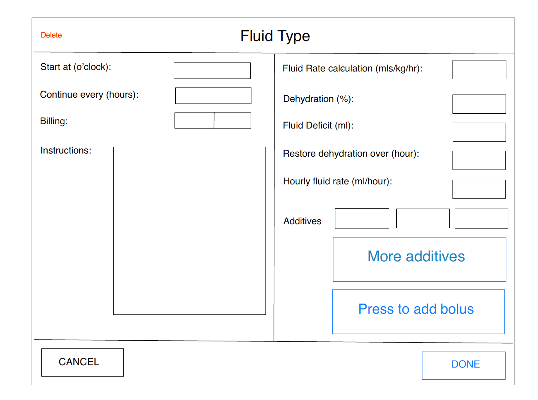The image size is (538, 400).
Task: Click the Fluid Type title
Action: pyautogui.click(x=275, y=36)
